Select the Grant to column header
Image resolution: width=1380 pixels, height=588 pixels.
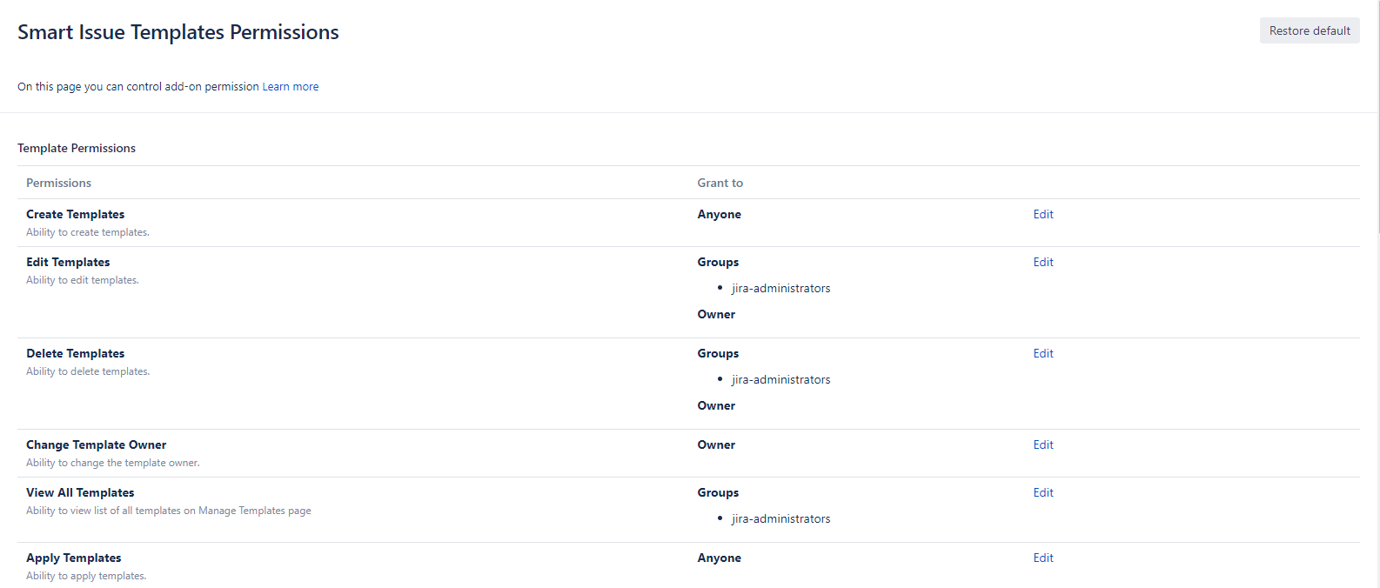[x=720, y=183]
